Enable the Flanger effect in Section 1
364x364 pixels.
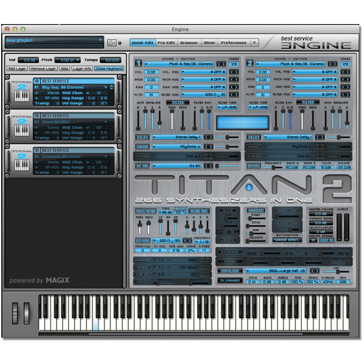pos(142,156)
